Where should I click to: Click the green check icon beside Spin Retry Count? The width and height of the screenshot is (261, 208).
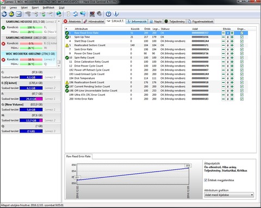(x=67, y=58)
